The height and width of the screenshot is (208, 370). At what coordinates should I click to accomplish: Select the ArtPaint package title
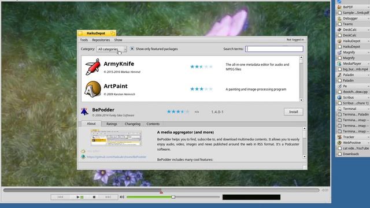point(116,86)
